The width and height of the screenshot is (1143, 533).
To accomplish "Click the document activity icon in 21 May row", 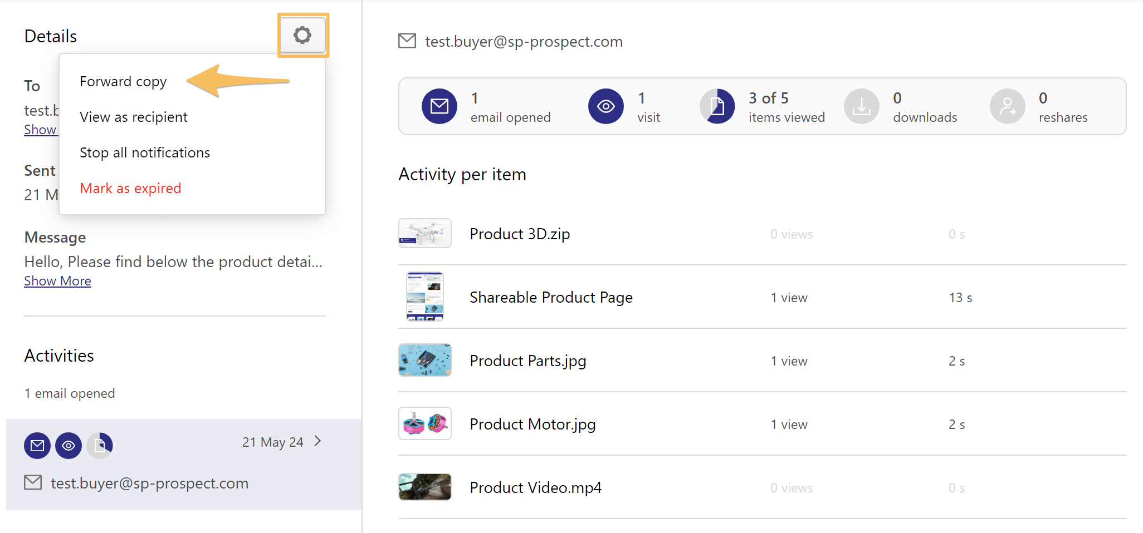I will pos(100,446).
